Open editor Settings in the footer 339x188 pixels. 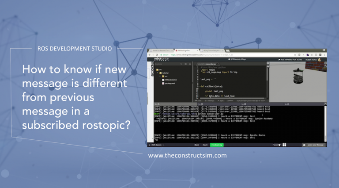click(x=210, y=101)
